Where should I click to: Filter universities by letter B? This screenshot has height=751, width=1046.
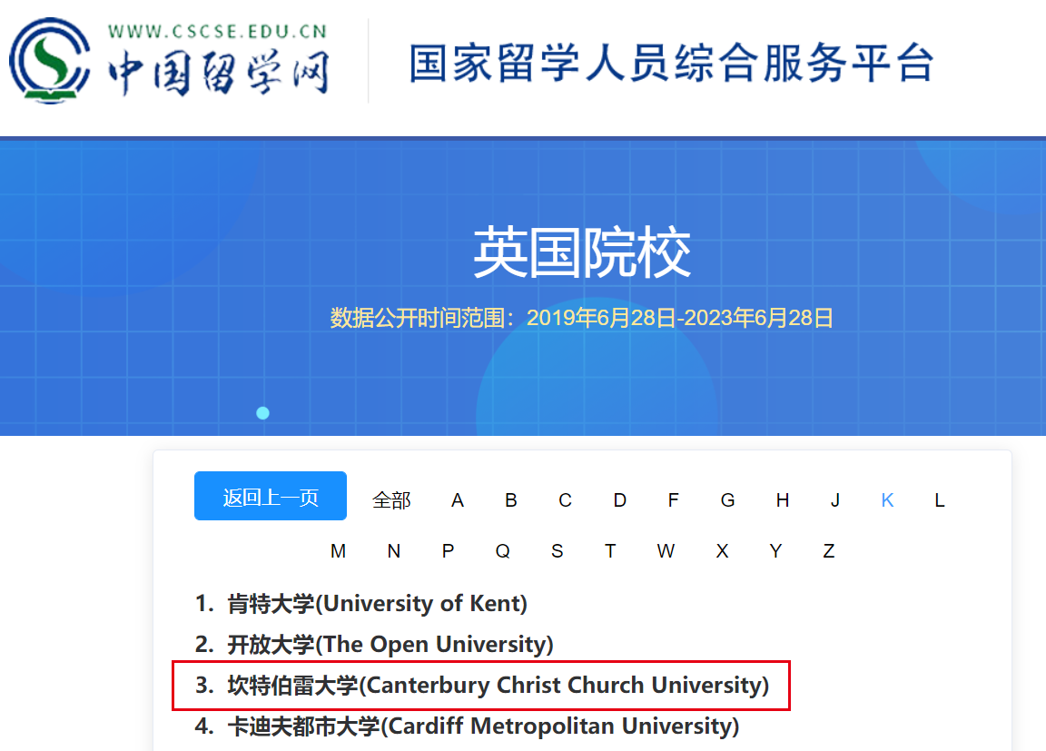tap(511, 500)
